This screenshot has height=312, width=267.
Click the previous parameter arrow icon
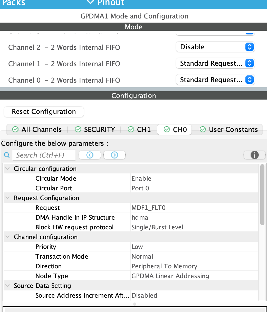pos(90,155)
